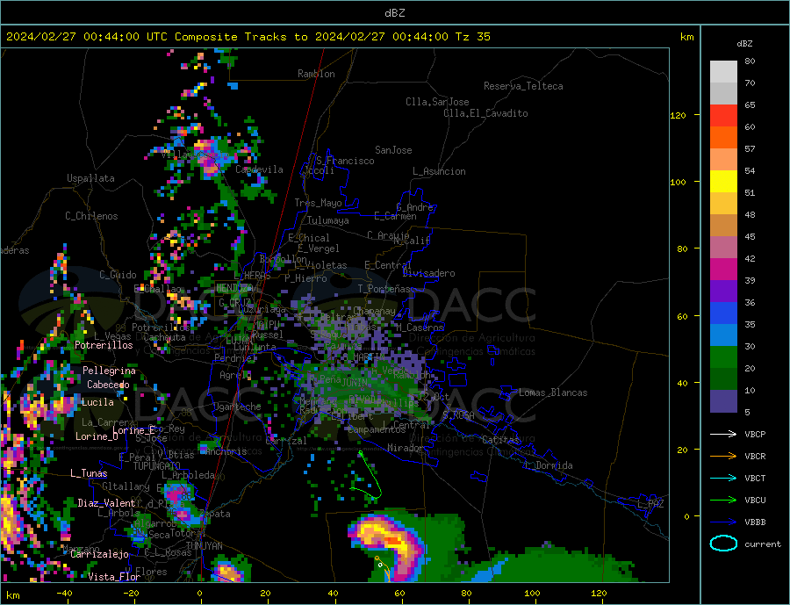Click the Carrizalejo label
This screenshot has height=605, width=790.
(x=100, y=555)
